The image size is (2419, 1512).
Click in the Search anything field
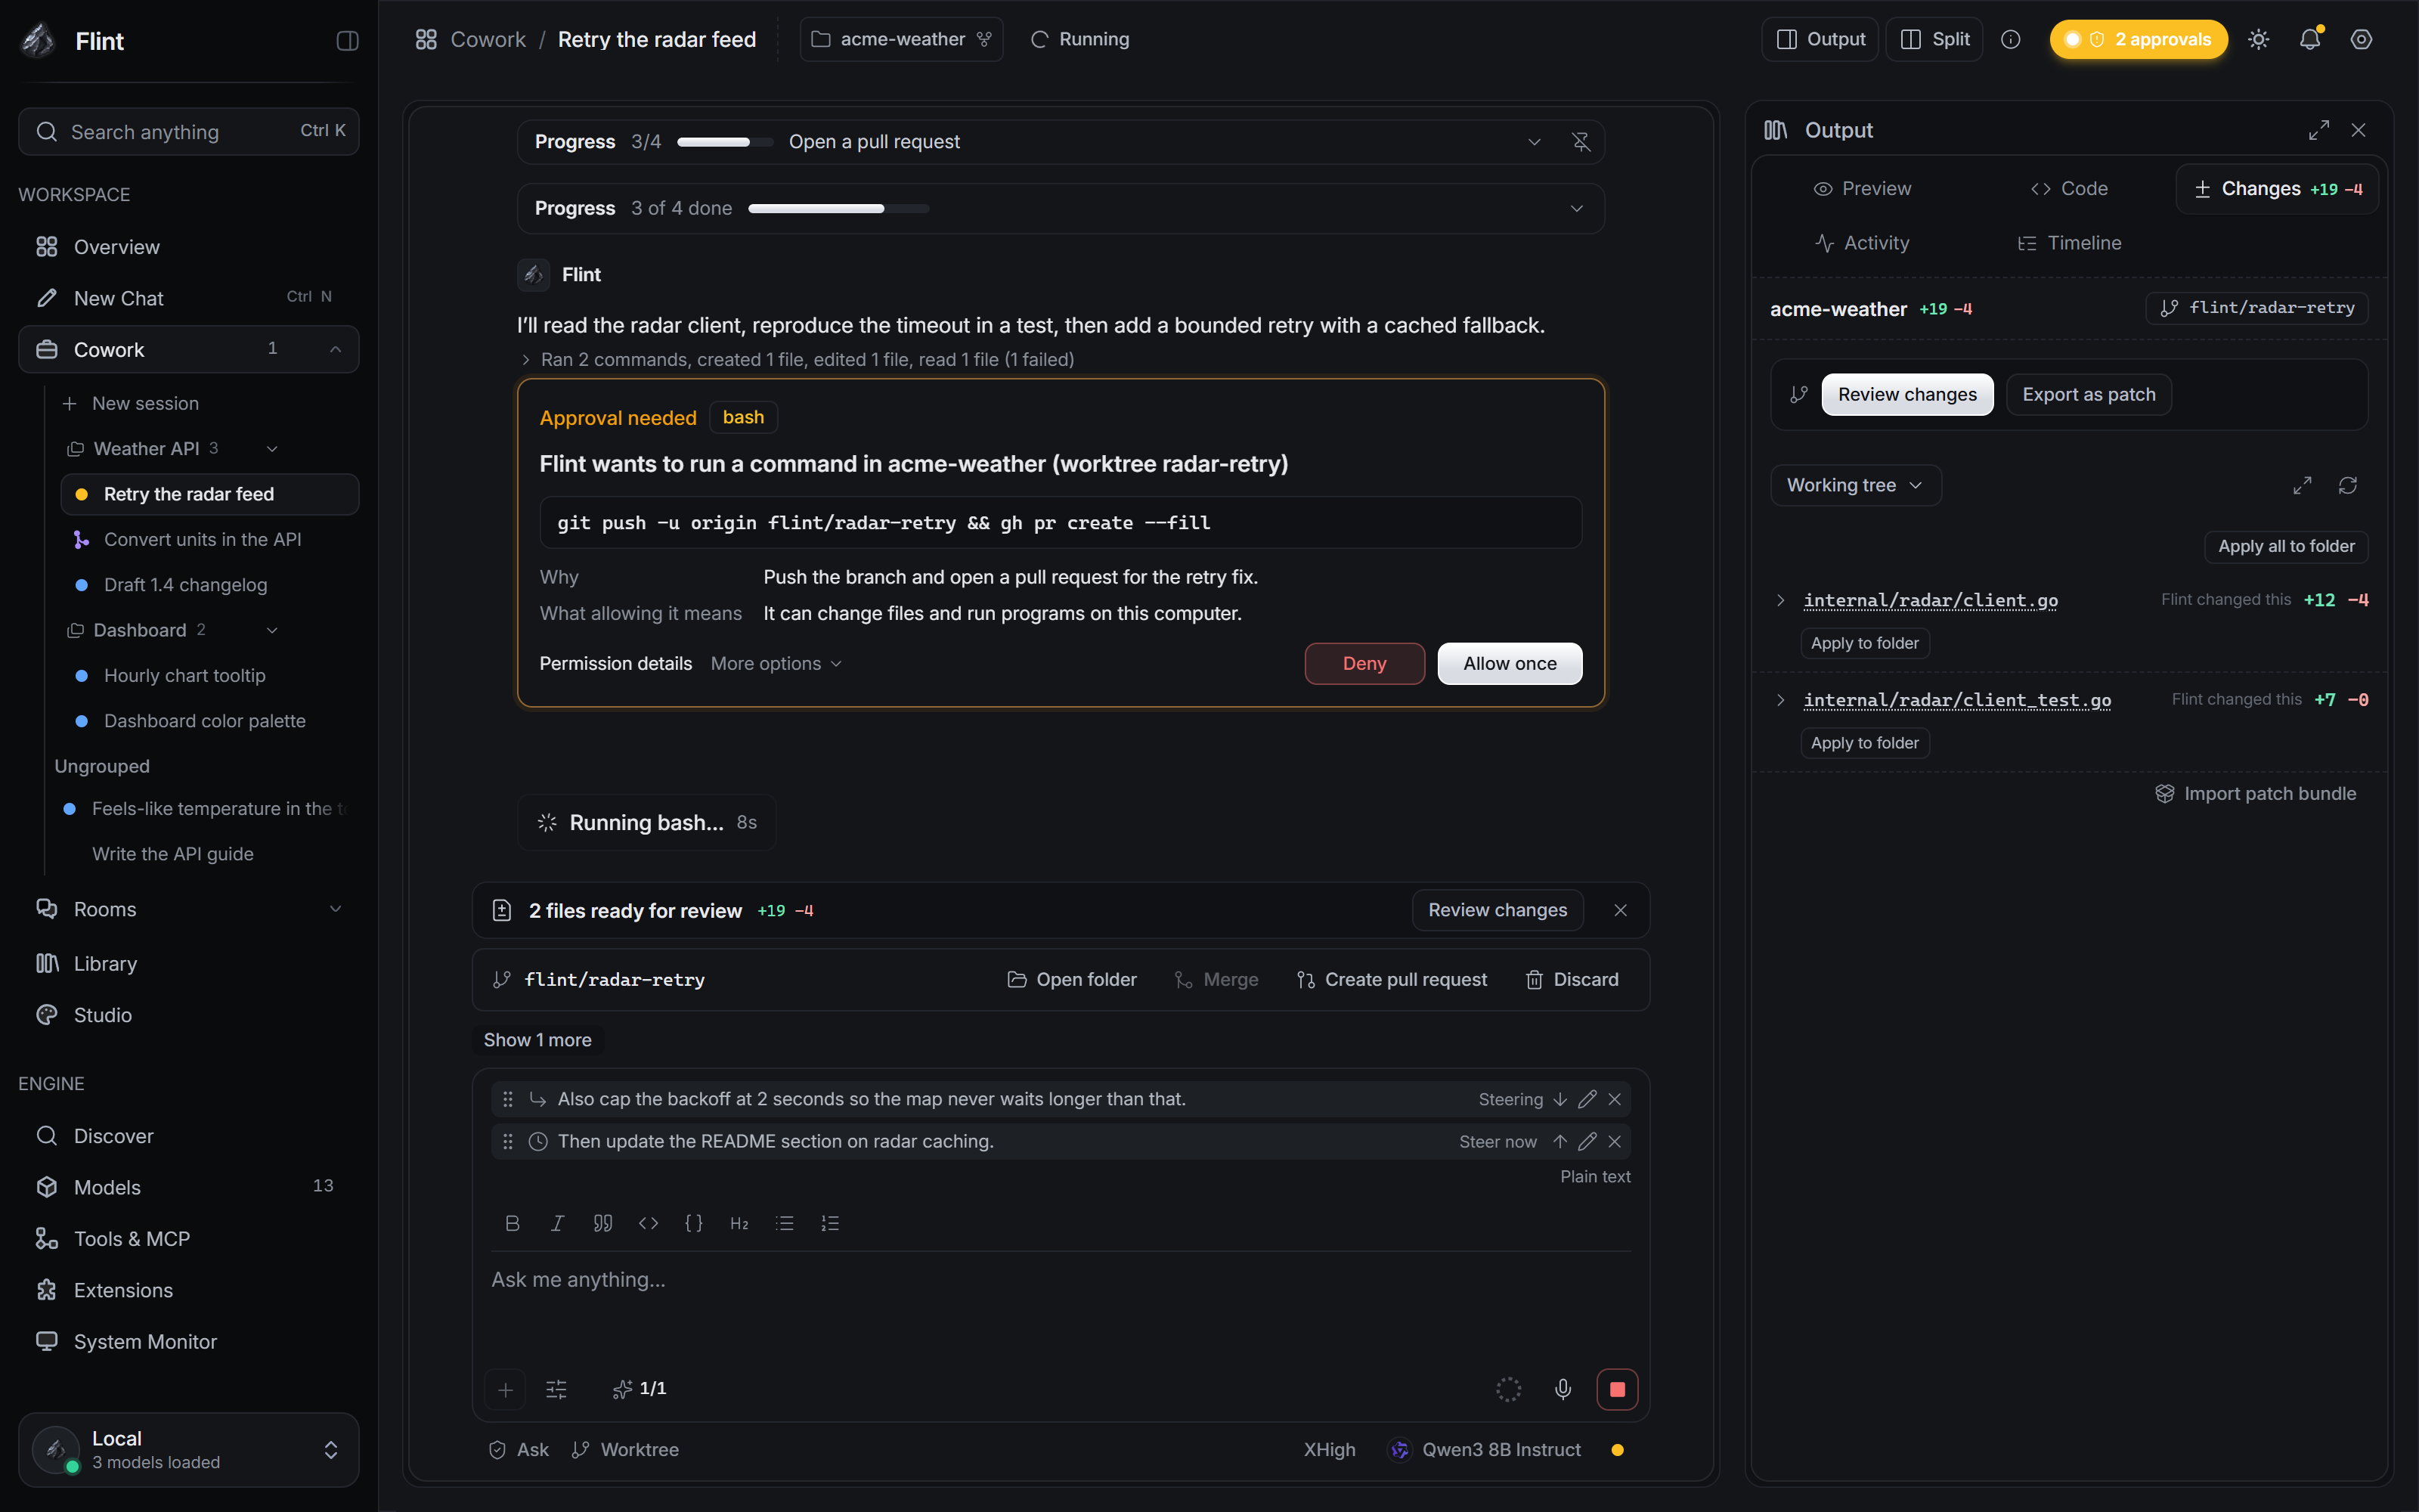[189, 132]
